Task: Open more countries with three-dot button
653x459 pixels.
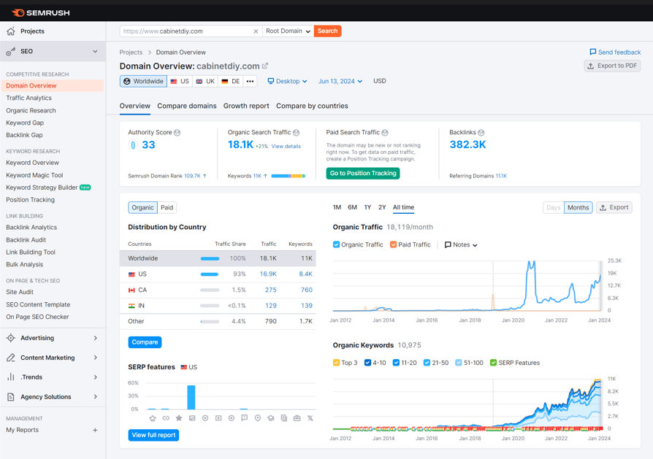Action: pos(250,81)
